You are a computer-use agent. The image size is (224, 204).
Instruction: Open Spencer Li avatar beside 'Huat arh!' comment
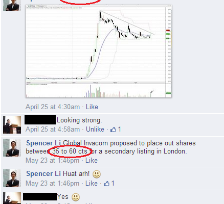tap(12, 178)
